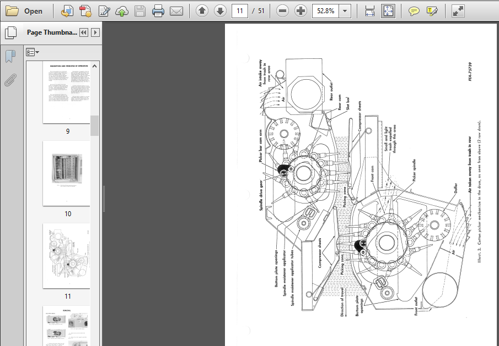Click the upload to cloud icon
499x346 pixels.
pyautogui.click(x=122, y=11)
